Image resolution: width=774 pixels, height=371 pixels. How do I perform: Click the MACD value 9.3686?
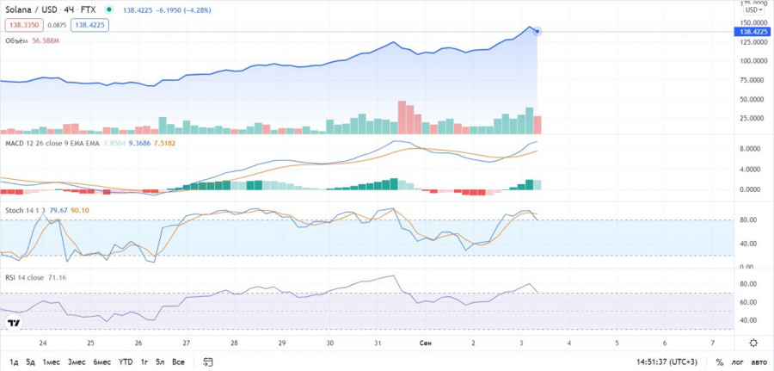click(139, 143)
